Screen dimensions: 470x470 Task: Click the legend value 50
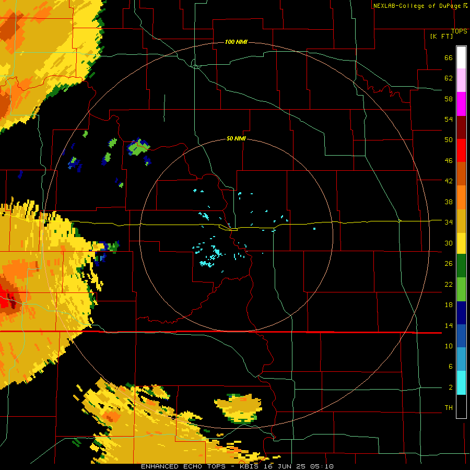449,140
